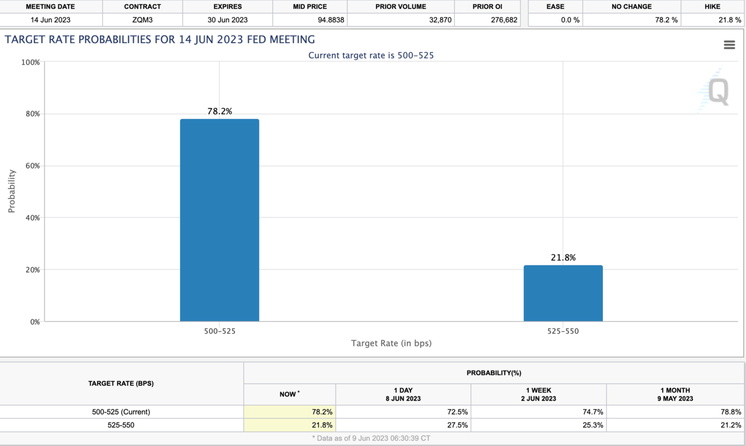The image size is (746, 446).
Task: Click the 78.2% label above the bar
Action: [219, 111]
